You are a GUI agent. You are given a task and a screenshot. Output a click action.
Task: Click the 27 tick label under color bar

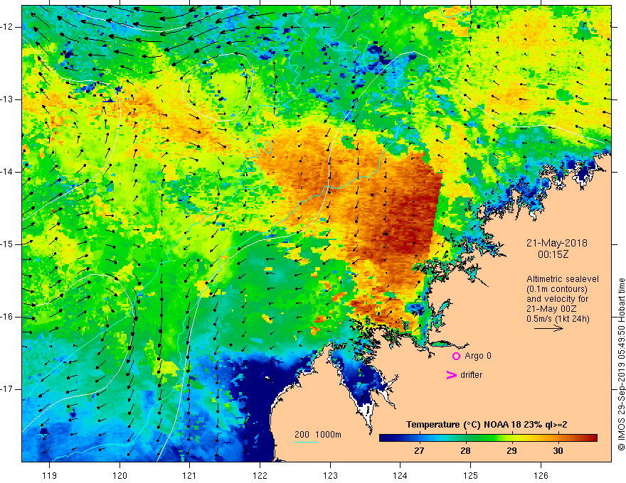tap(419, 451)
